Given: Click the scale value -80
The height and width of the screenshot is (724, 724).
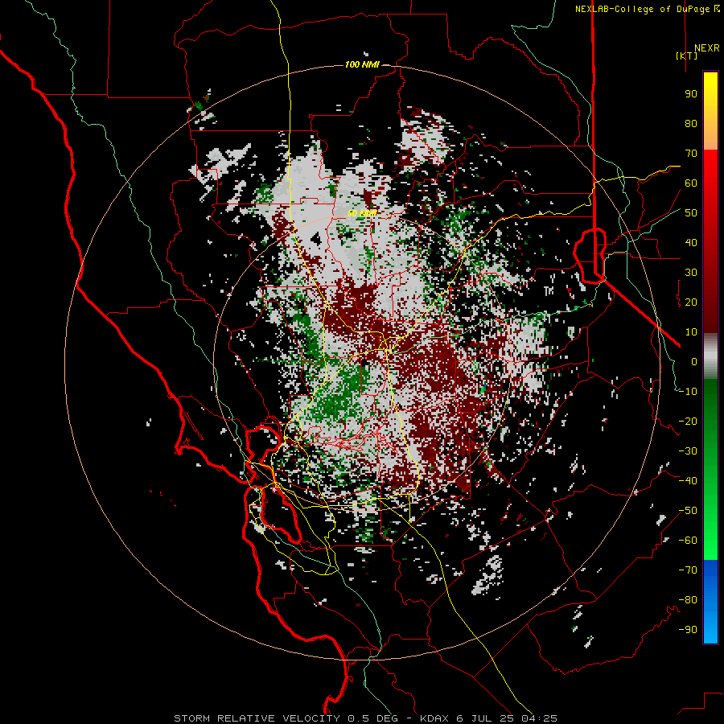Looking at the screenshot, I should click(688, 600).
